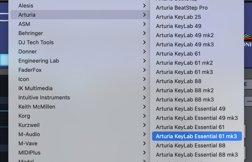Expand the M-Audio submenu chevron

(x=144, y=134)
